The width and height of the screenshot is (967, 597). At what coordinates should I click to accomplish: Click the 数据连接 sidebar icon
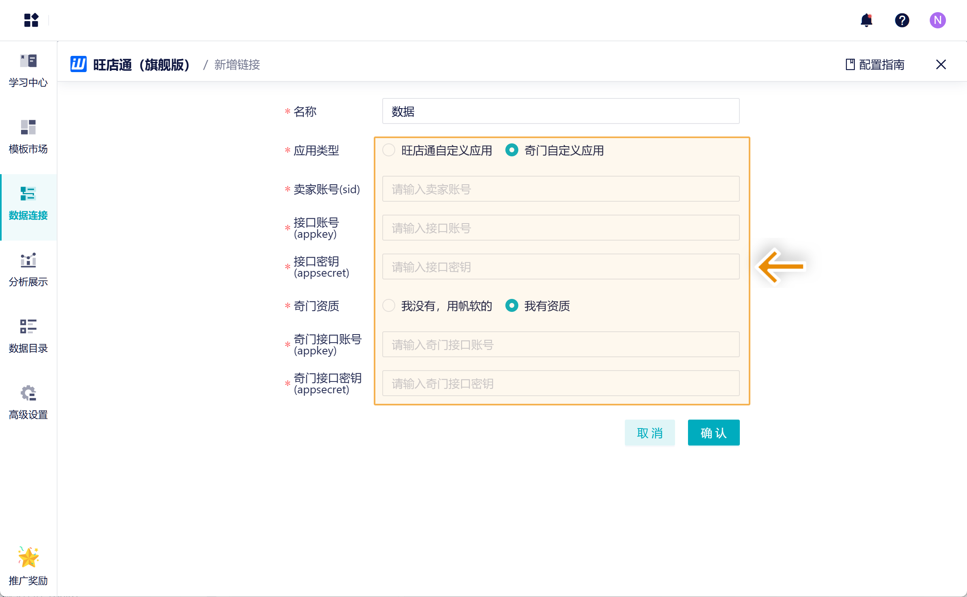pyautogui.click(x=28, y=194)
